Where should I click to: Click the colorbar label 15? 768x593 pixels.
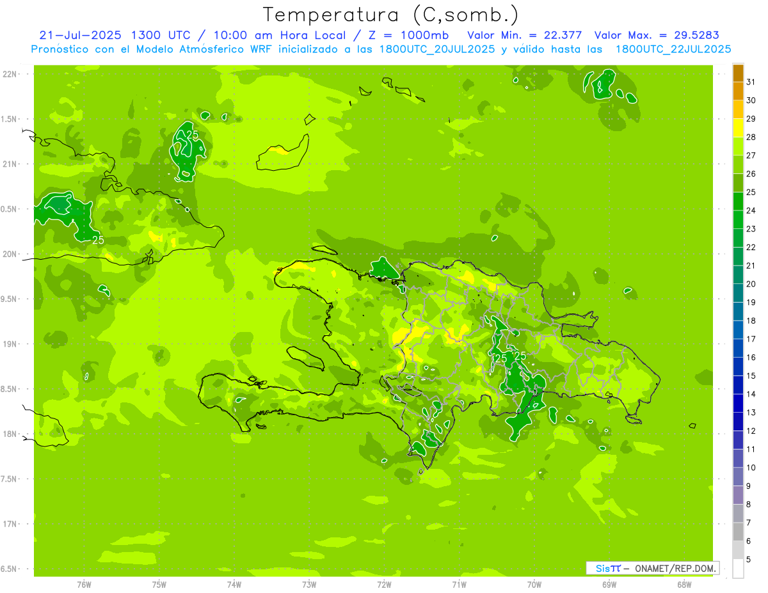[751, 376]
